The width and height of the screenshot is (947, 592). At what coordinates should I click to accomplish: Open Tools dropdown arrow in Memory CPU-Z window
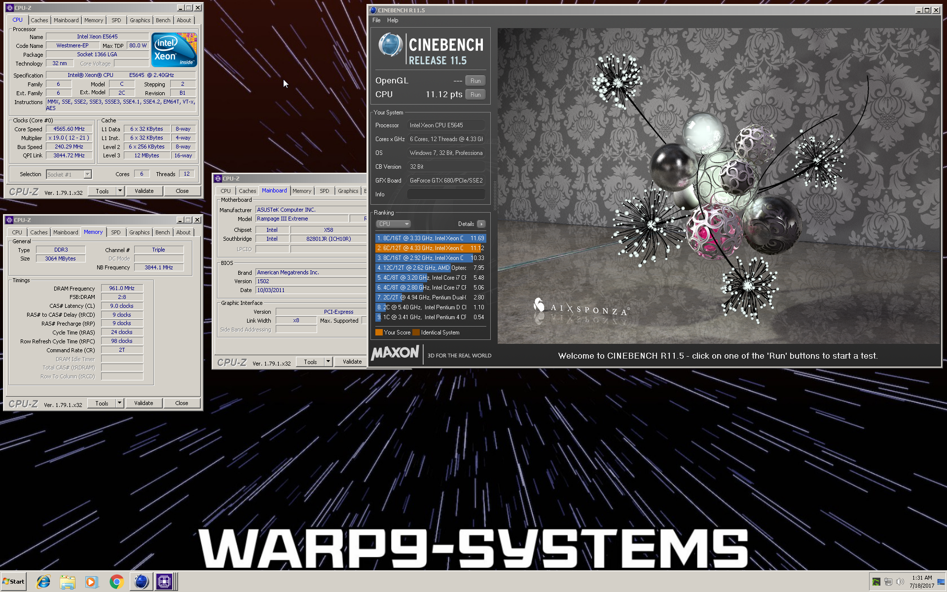tap(119, 403)
